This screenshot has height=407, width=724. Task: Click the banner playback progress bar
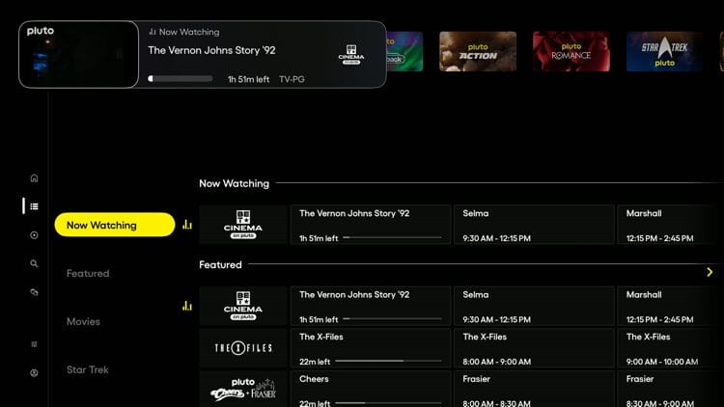(x=181, y=79)
